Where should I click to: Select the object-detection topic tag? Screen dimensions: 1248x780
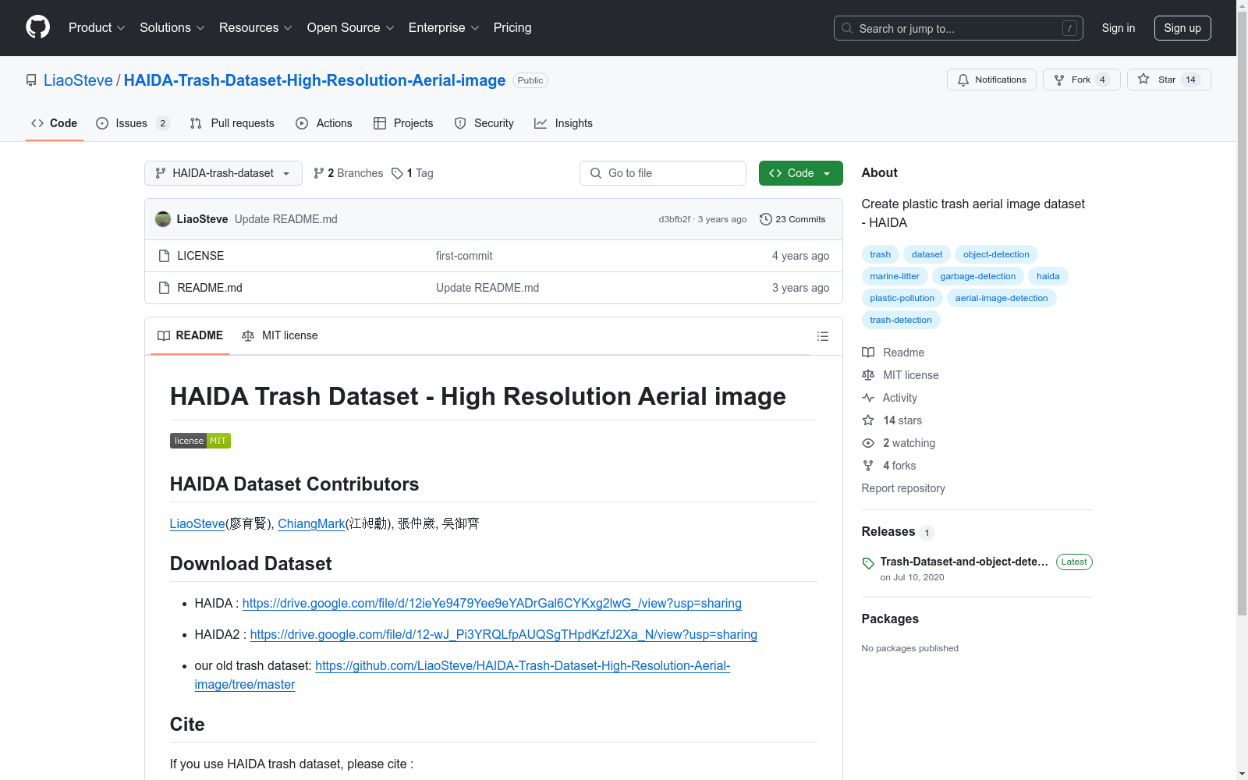(996, 254)
